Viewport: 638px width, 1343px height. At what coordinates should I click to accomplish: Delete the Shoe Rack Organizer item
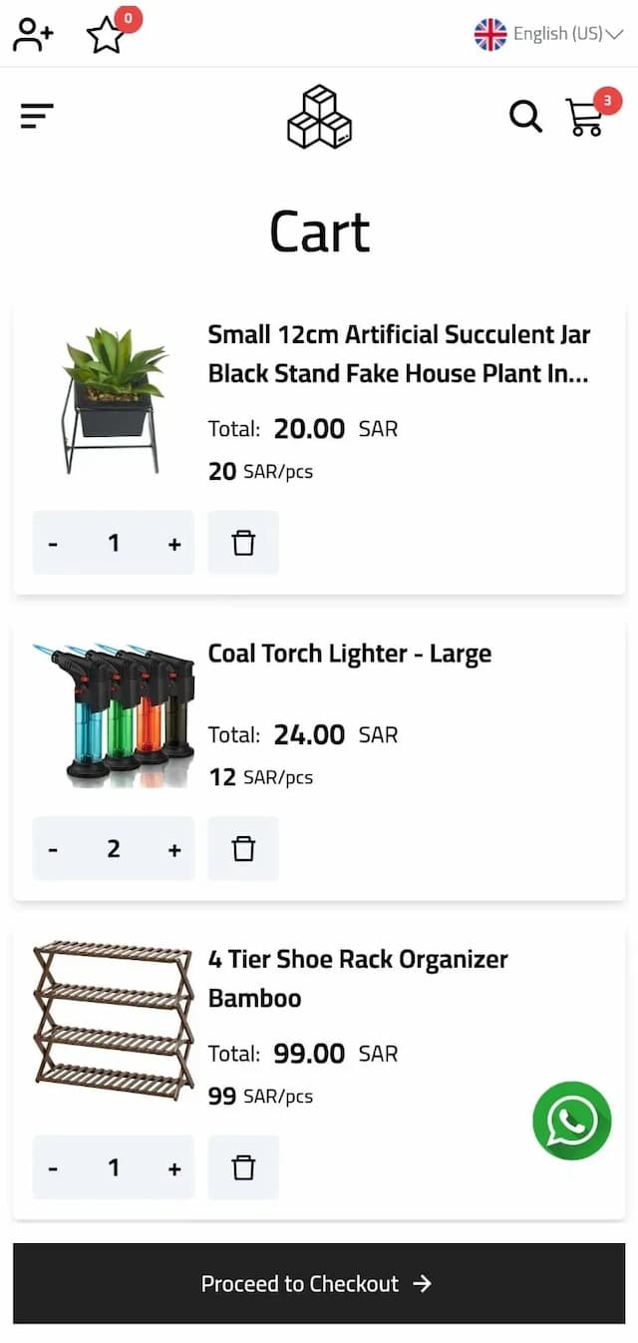(243, 1167)
